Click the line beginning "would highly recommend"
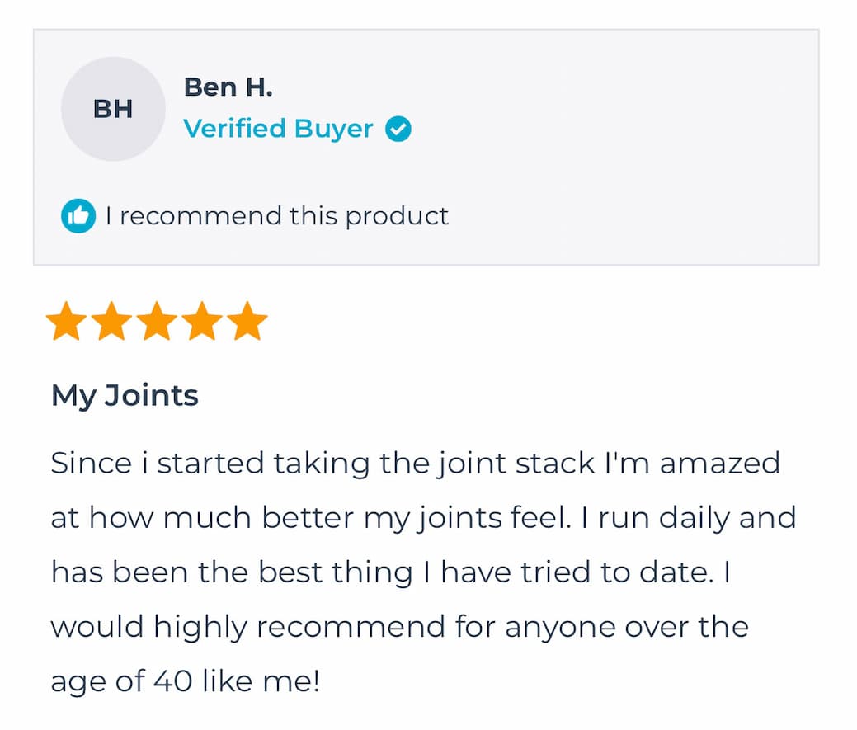This screenshot has width=857, height=730. tap(399, 627)
